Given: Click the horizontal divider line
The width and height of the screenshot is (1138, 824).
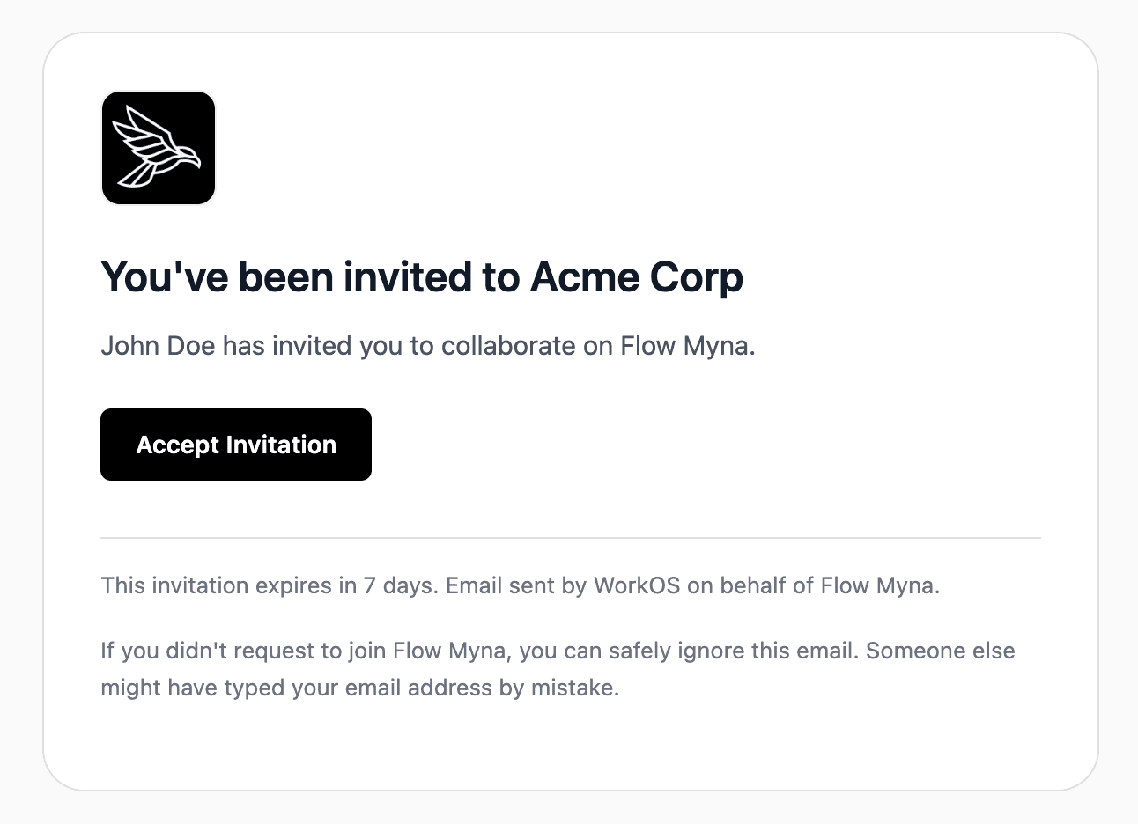Looking at the screenshot, I should 571,536.
